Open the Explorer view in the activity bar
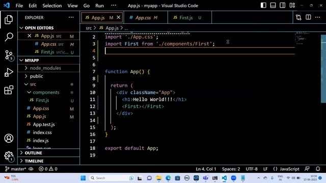Image resolution: width=326 pixels, height=183 pixels. click(9, 19)
